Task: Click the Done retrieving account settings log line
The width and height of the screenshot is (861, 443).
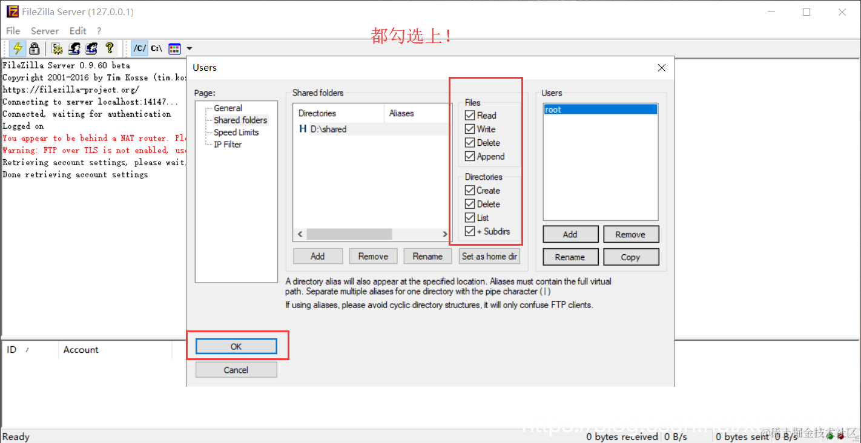Action: 75,174
